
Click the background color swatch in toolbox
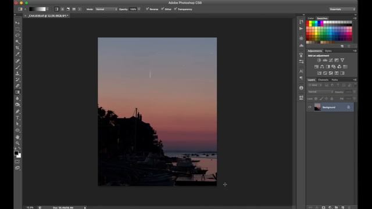[x=19, y=156]
